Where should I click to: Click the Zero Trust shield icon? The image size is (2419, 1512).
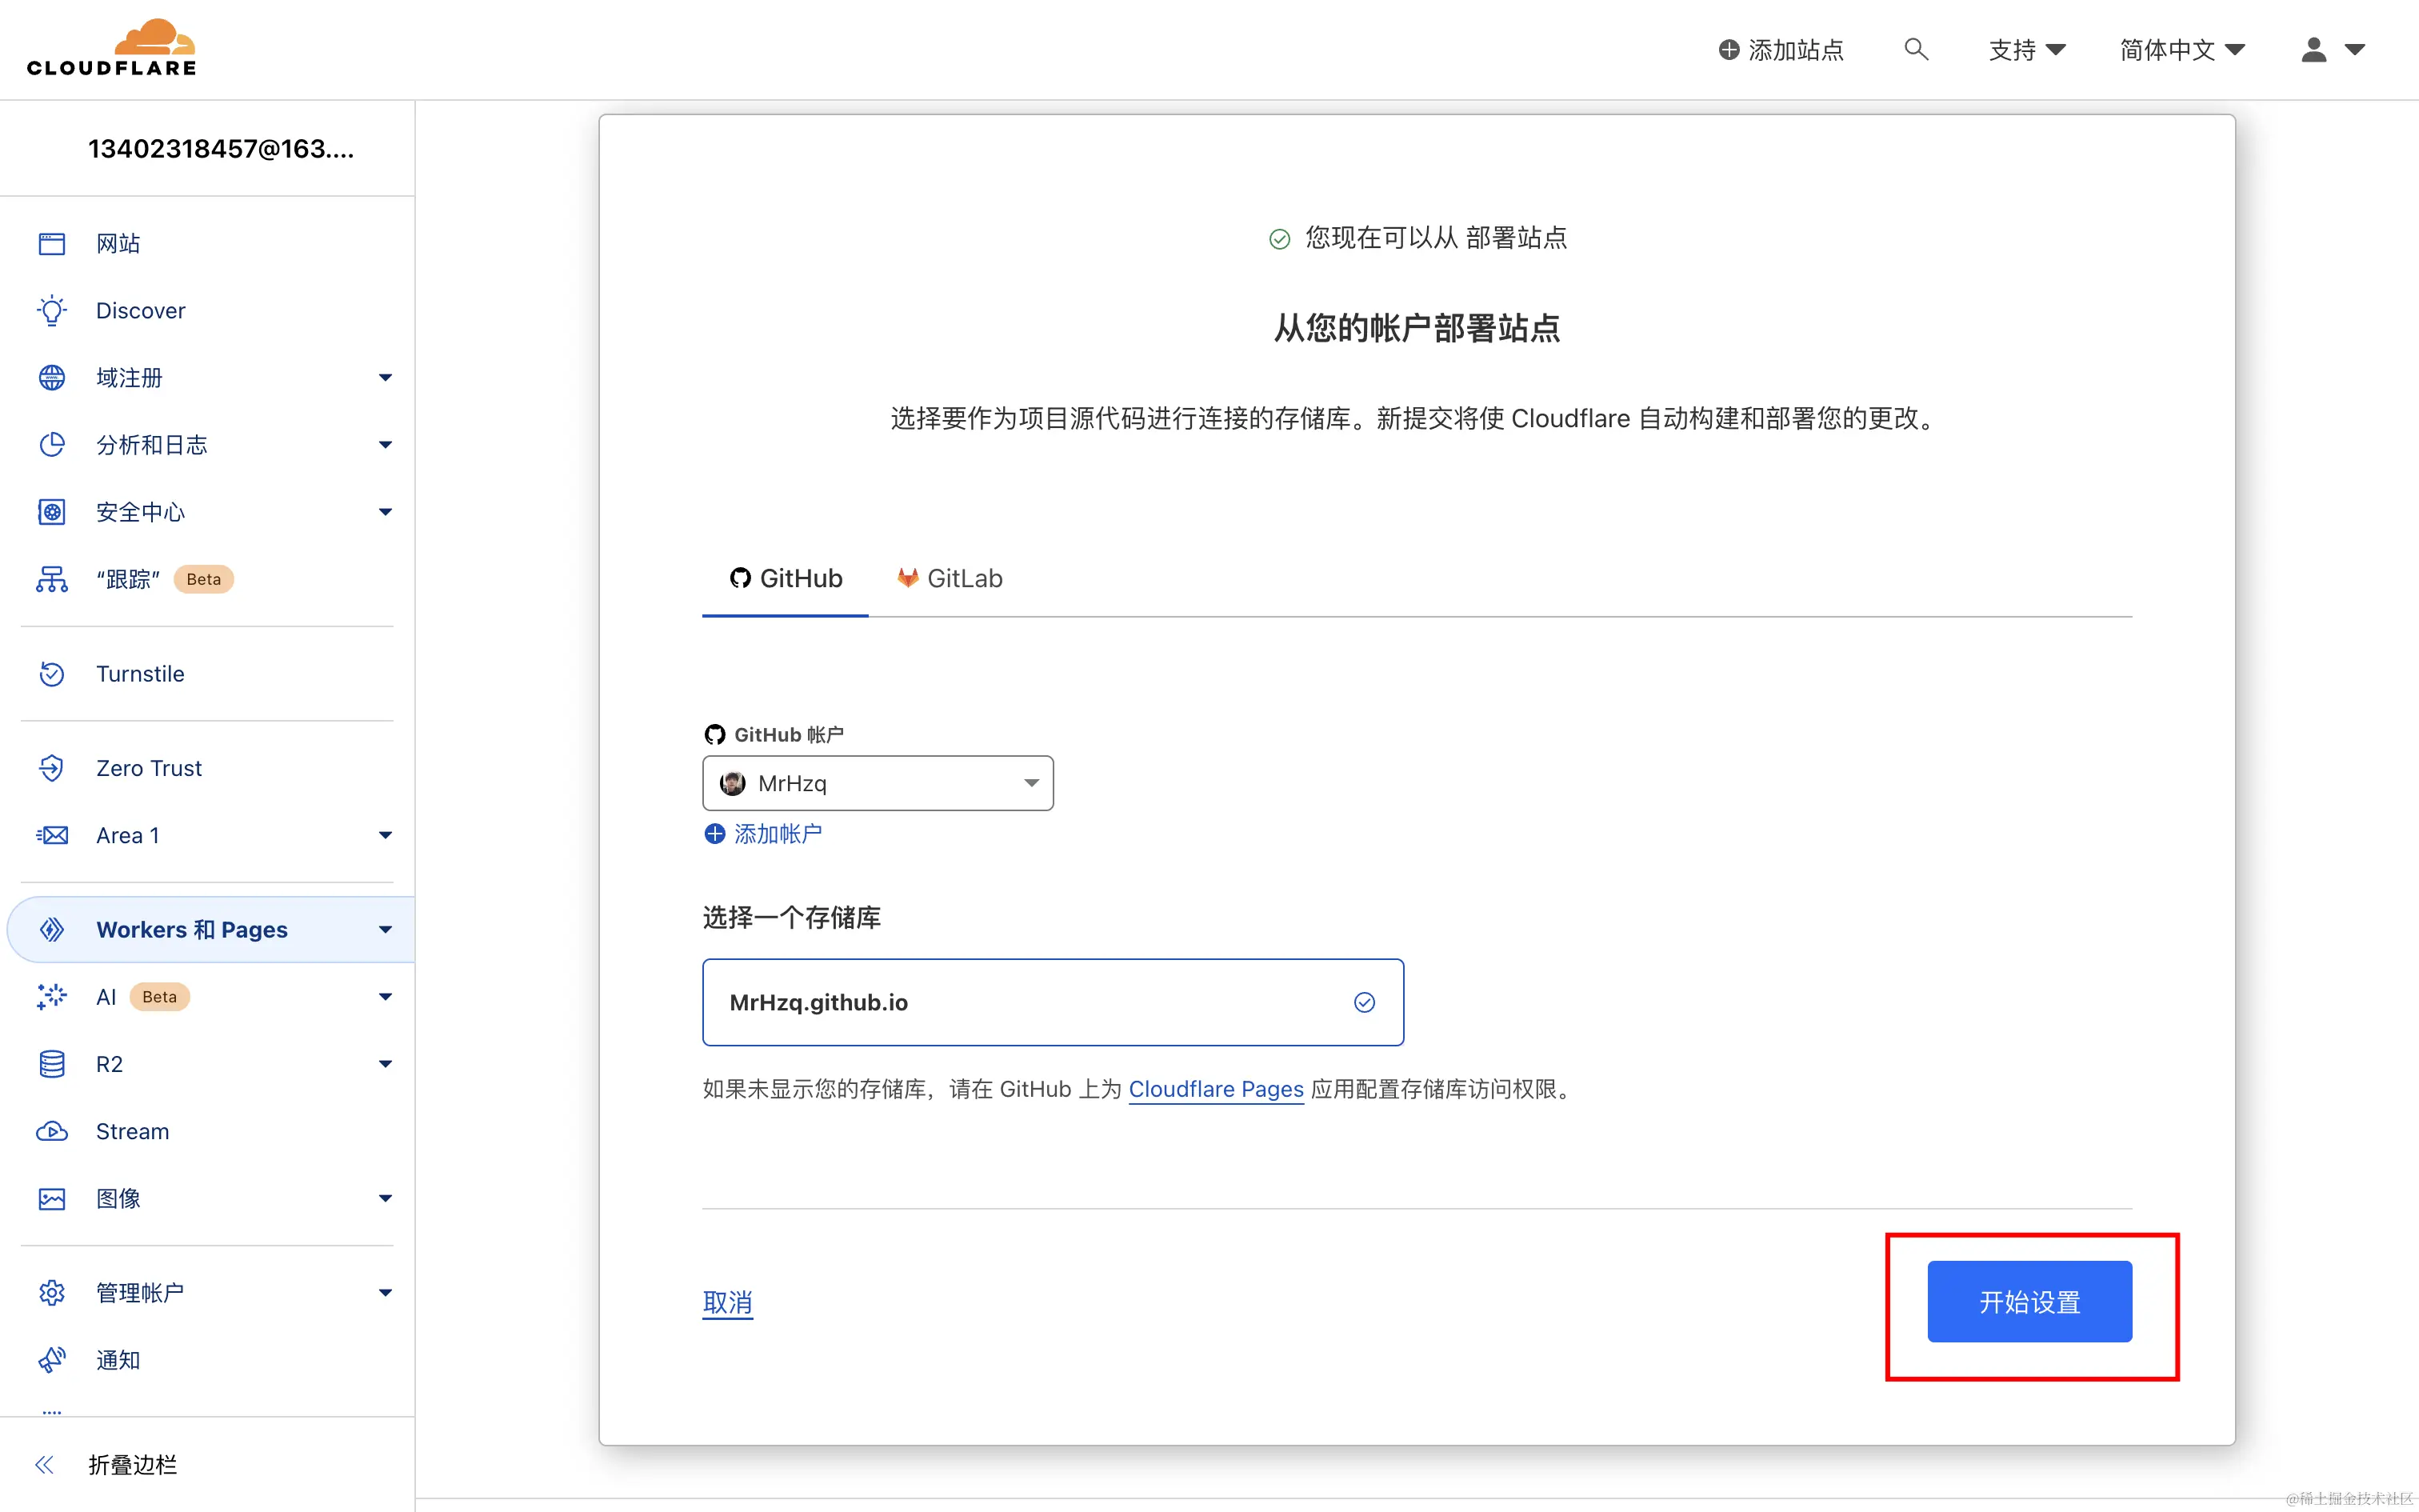52,768
